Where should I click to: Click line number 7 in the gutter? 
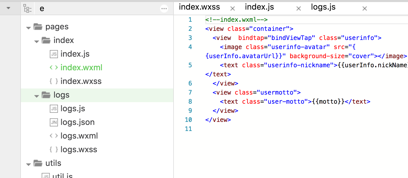190,93
